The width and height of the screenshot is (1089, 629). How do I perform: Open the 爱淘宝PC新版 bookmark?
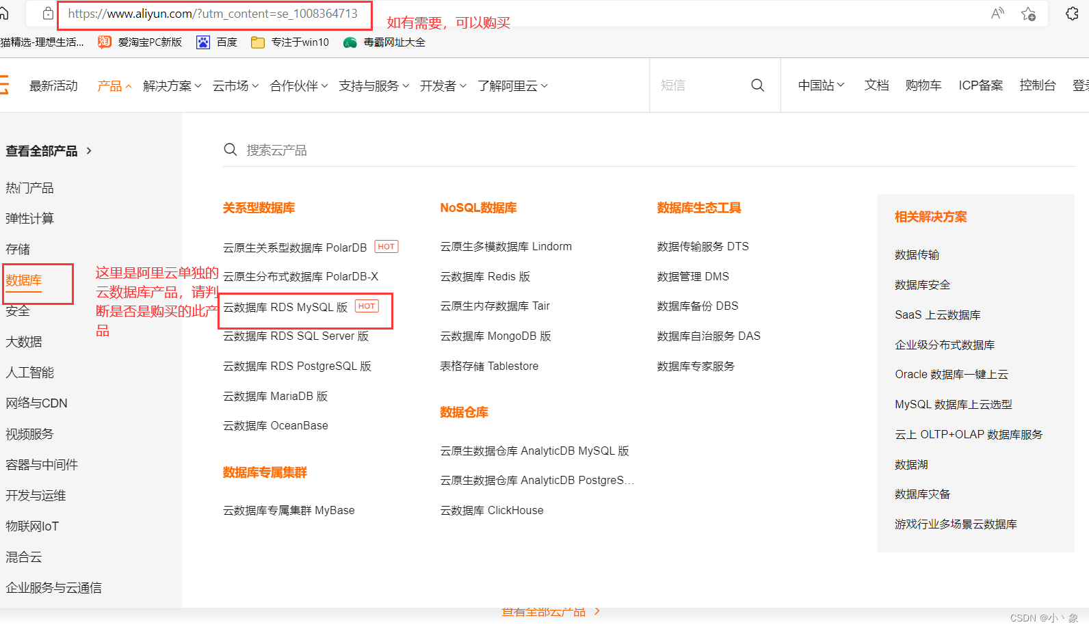tap(140, 42)
